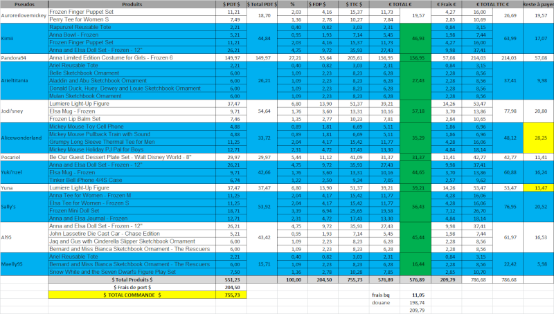Select the Sally's pseudo cell
Screen dimensions: 554x314
click(x=24, y=207)
